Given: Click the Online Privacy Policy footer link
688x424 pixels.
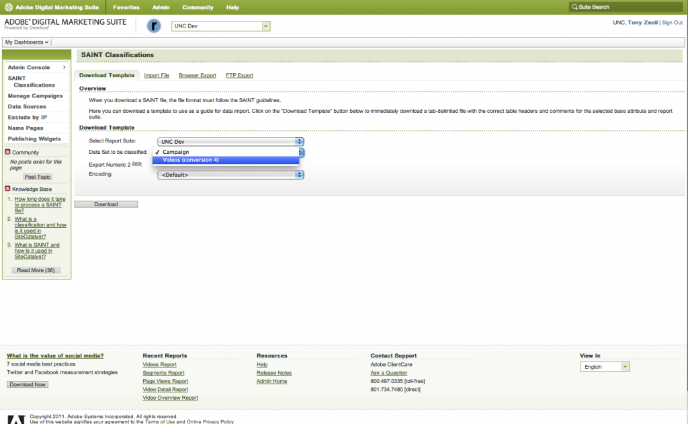Looking at the screenshot, I should click(x=210, y=422).
